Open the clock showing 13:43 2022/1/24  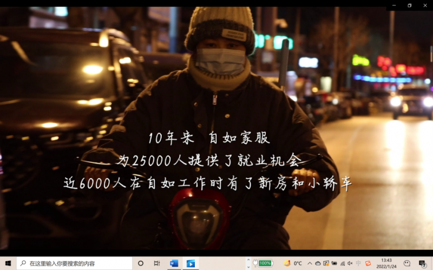pyautogui.click(x=386, y=264)
